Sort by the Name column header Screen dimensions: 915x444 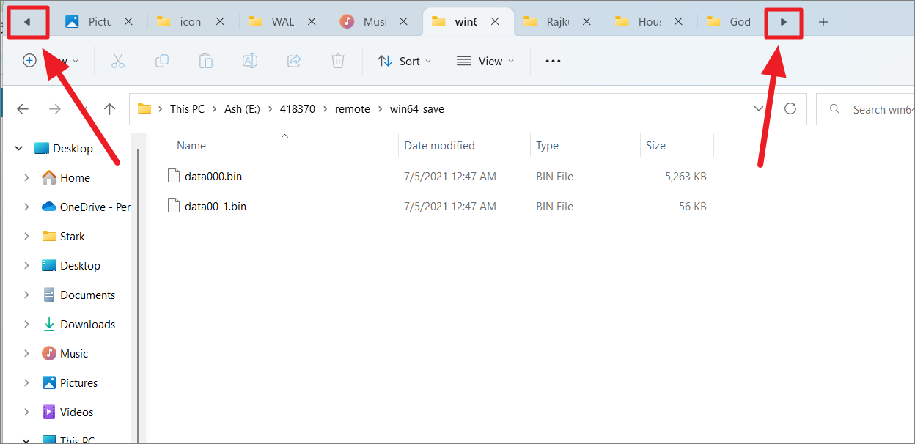(191, 146)
